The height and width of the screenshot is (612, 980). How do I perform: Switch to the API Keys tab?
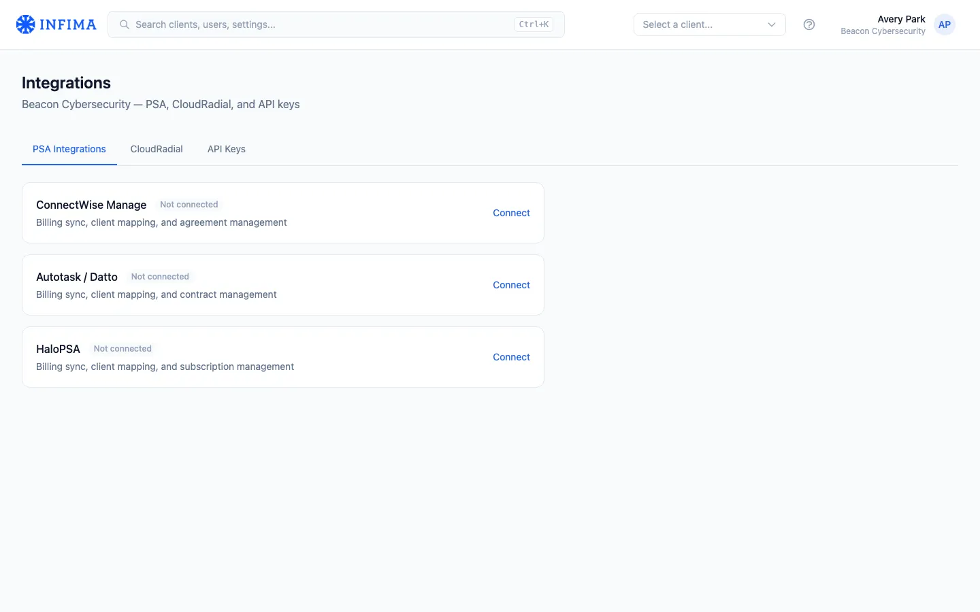227,149
